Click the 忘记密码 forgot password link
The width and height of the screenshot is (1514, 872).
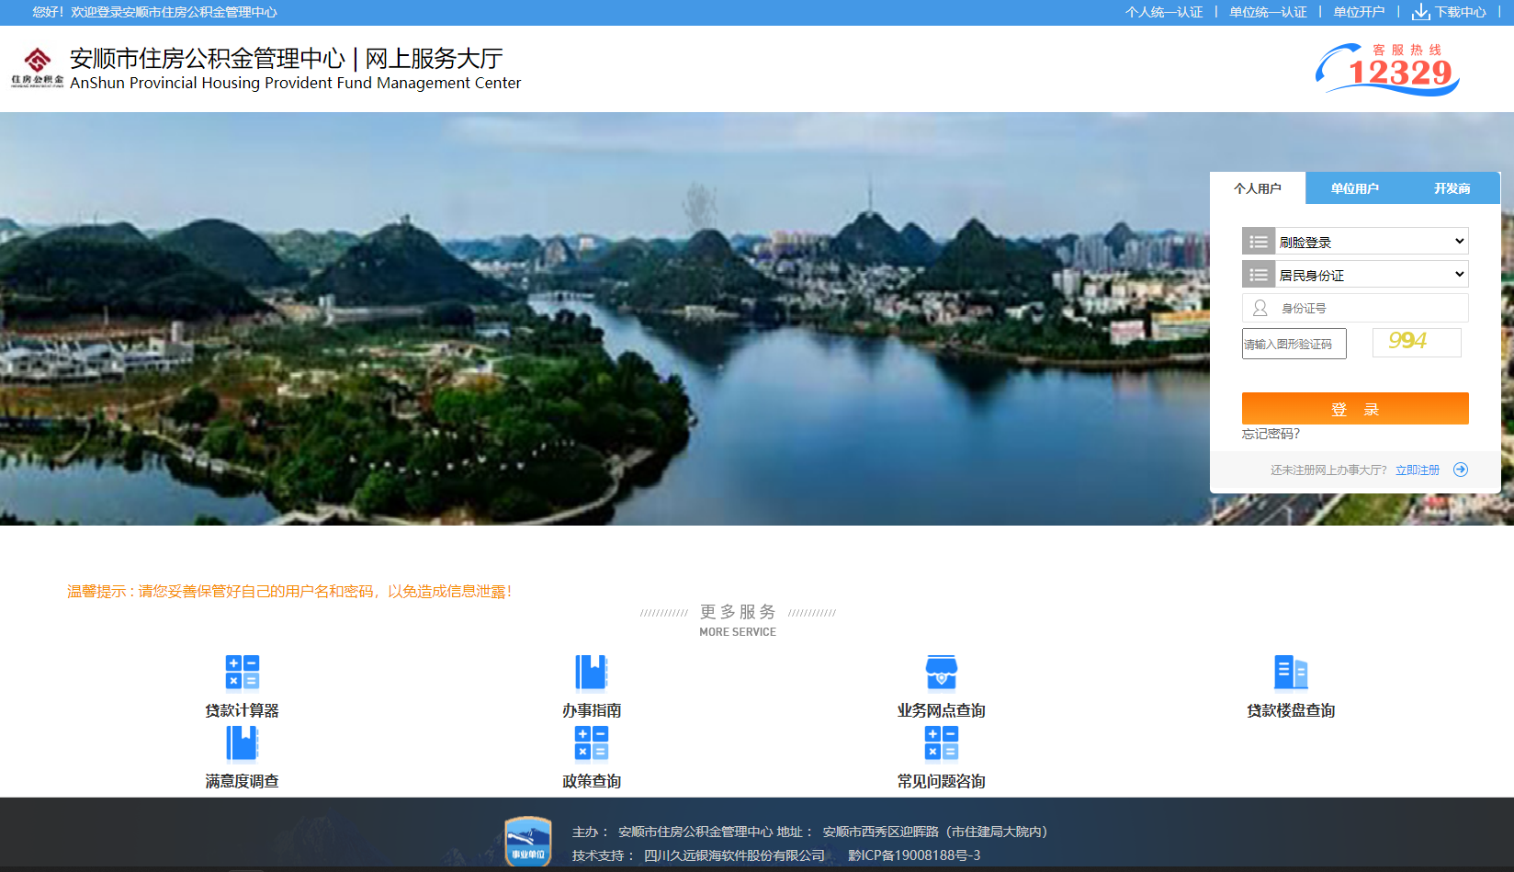tap(1271, 433)
